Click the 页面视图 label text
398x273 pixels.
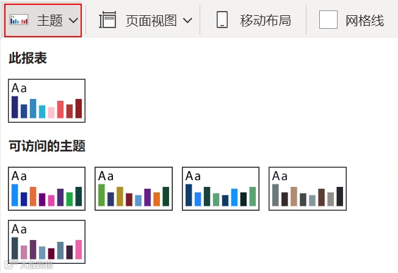tap(151, 21)
